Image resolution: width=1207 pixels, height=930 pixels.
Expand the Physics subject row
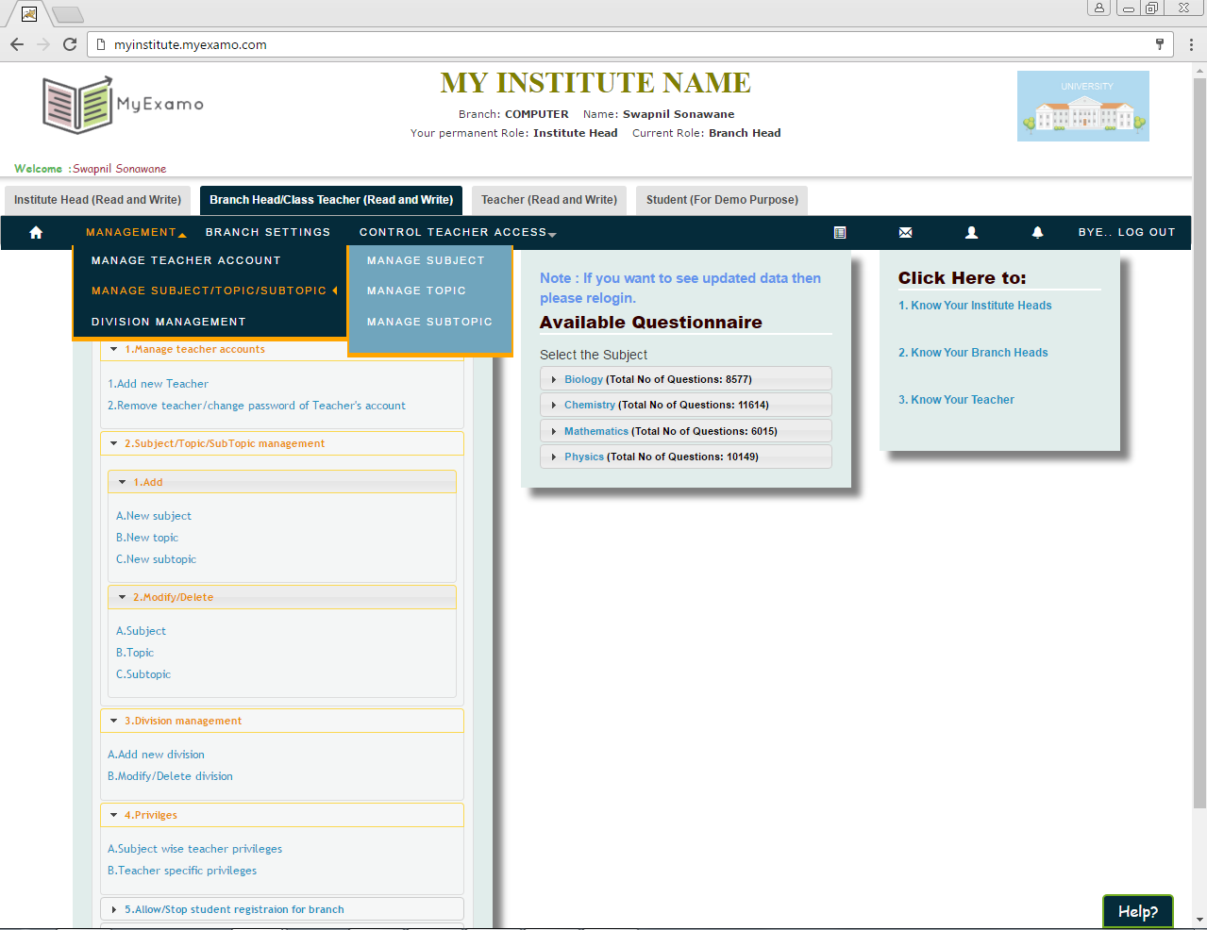686,457
